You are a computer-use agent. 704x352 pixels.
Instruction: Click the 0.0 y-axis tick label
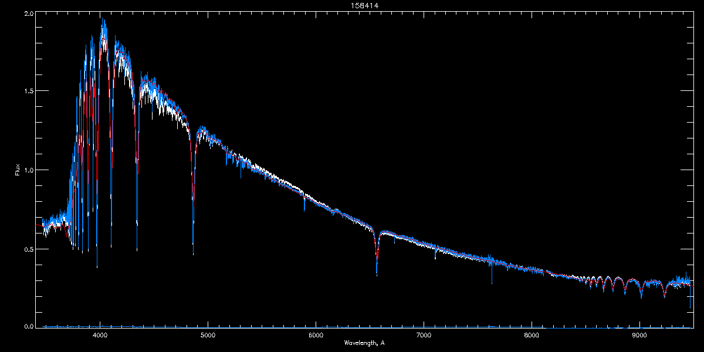point(28,326)
